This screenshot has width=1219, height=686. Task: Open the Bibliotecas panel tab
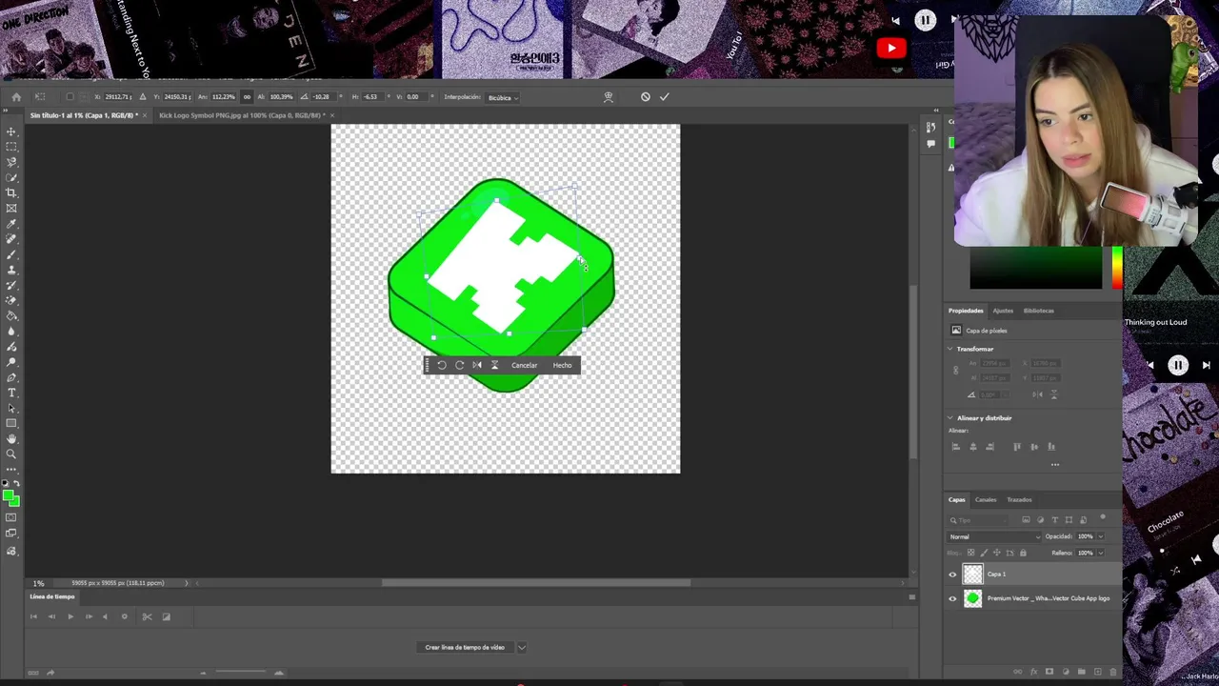pos(1039,311)
